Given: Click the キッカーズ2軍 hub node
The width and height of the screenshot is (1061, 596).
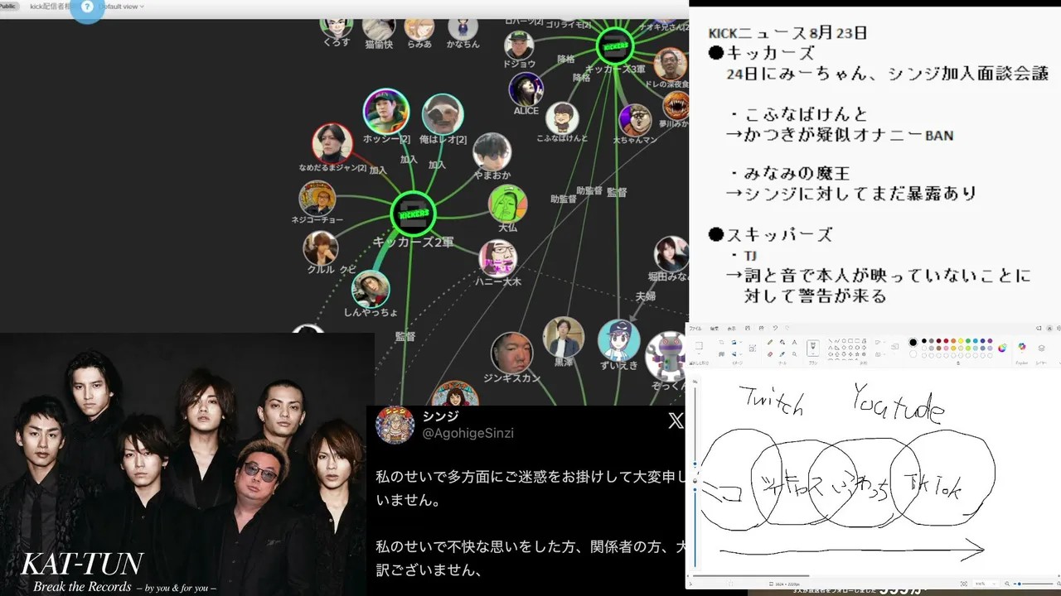Looking at the screenshot, I should tap(413, 214).
